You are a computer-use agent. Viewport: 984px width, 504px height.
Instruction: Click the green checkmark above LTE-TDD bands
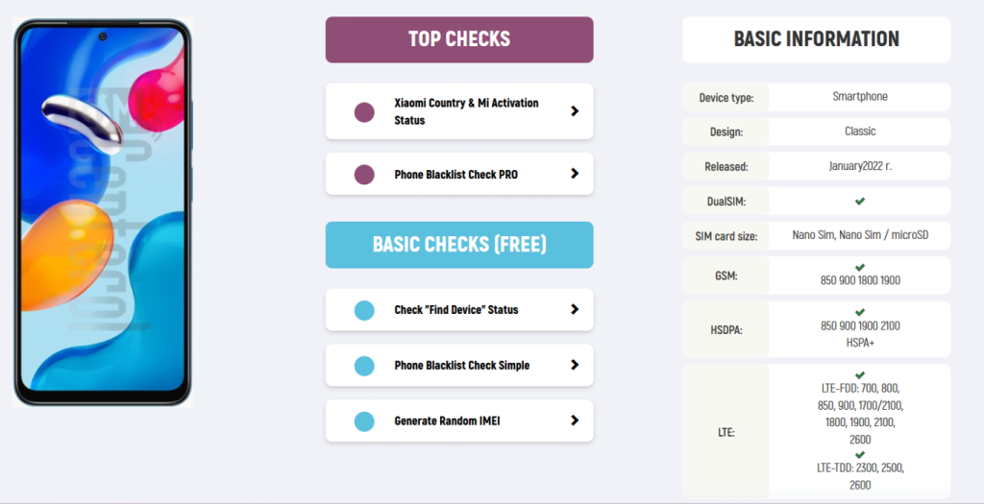[x=860, y=455]
